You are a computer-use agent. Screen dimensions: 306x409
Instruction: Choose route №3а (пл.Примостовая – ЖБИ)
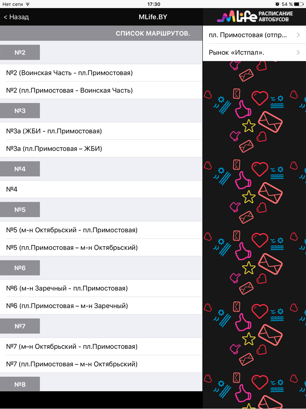click(101, 148)
